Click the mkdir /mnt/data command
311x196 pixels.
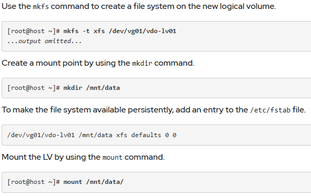(92, 88)
